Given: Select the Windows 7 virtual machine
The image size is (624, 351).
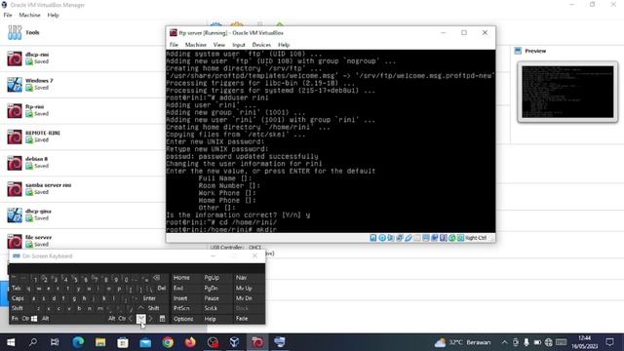Looking at the screenshot, I should pyautogui.click(x=84, y=85).
